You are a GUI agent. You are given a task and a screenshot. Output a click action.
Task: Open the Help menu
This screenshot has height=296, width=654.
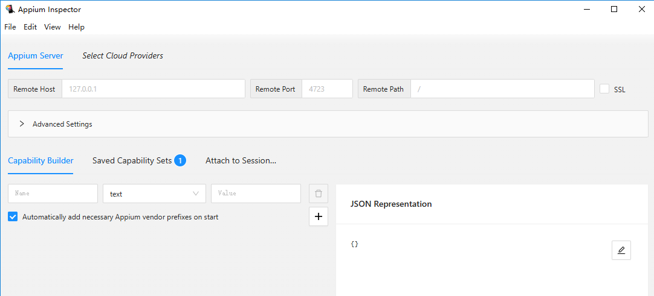coord(76,27)
